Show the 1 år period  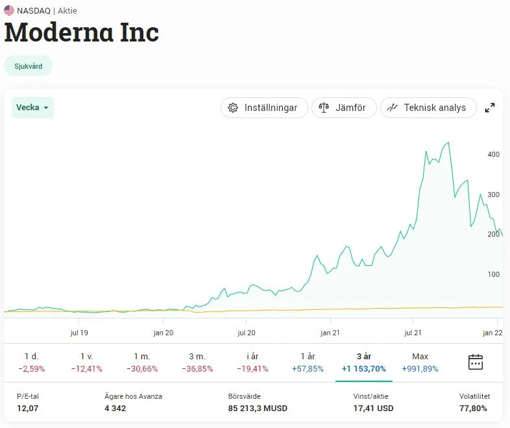[308, 363]
